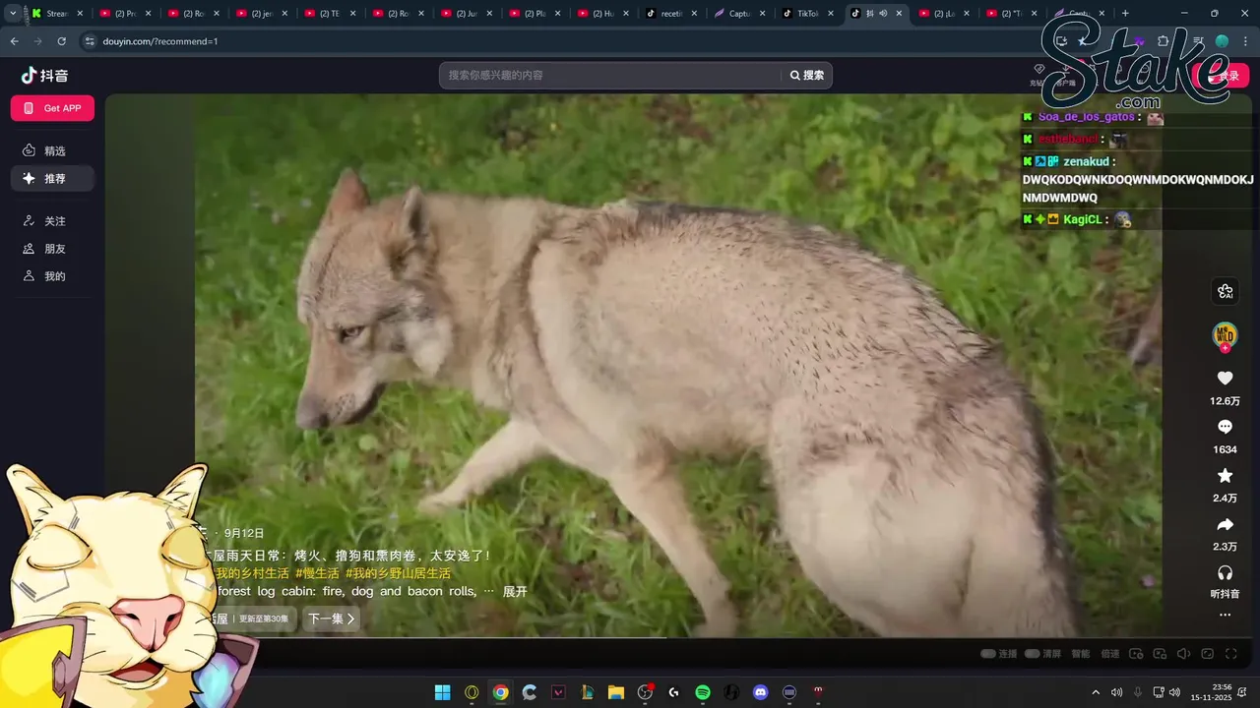Mute the video with the player volume icon
The image size is (1260, 708).
point(1183,654)
